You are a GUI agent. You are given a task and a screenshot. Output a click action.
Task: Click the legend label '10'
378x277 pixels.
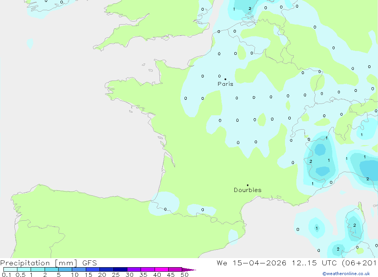click(75, 275)
